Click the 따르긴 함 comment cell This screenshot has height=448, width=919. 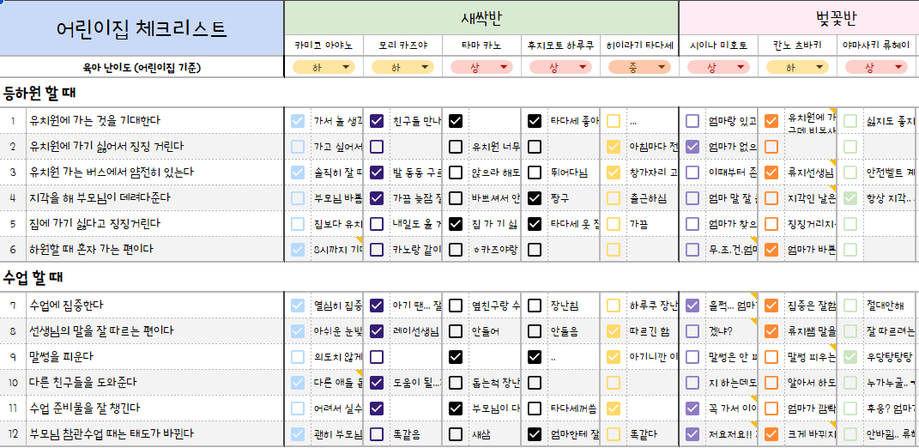(x=652, y=330)
